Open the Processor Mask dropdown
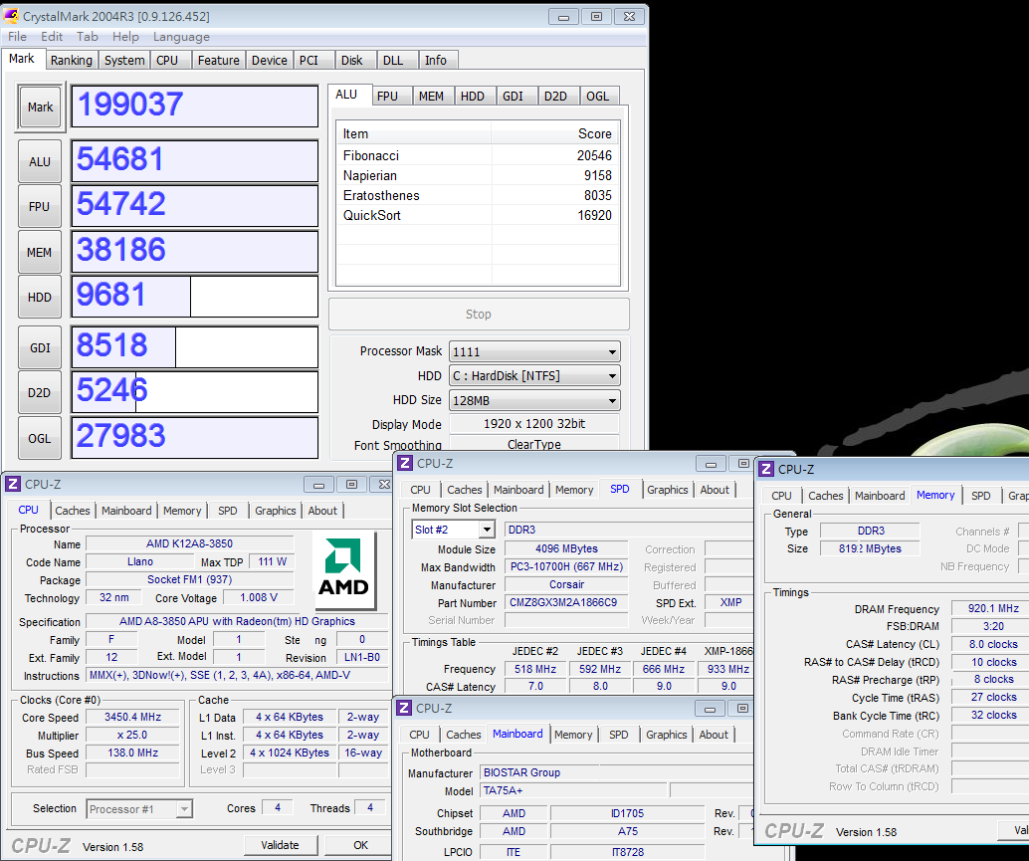Screen dimensions: 1029x861 534,351
